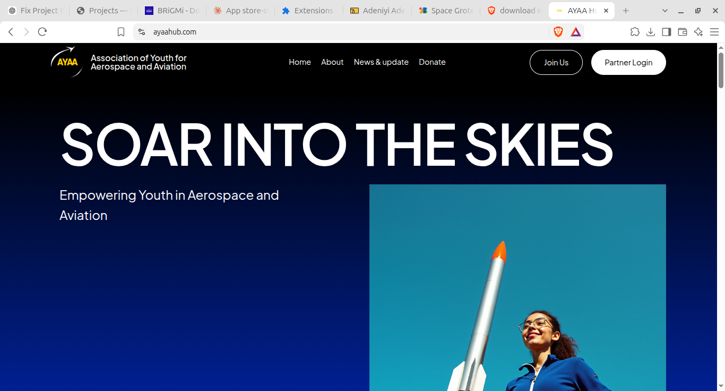Close the AYAA Hub tab
The height and width of the screenshot is (391, 725).
coord(606,11)
